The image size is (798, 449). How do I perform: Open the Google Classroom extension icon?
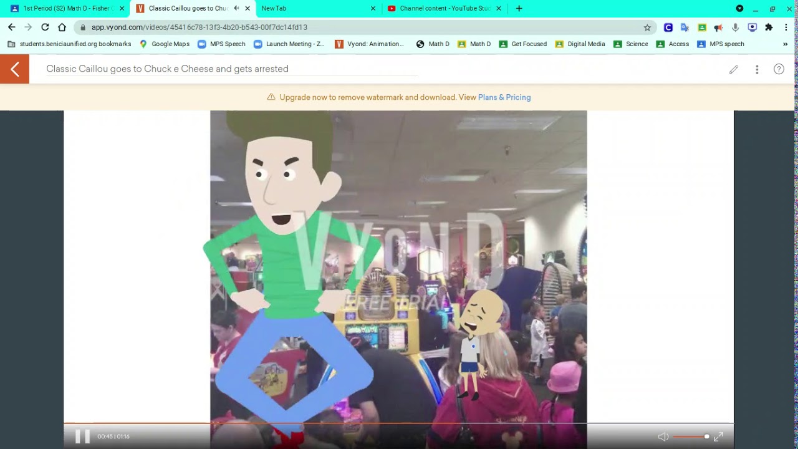(x=702, y=27)
